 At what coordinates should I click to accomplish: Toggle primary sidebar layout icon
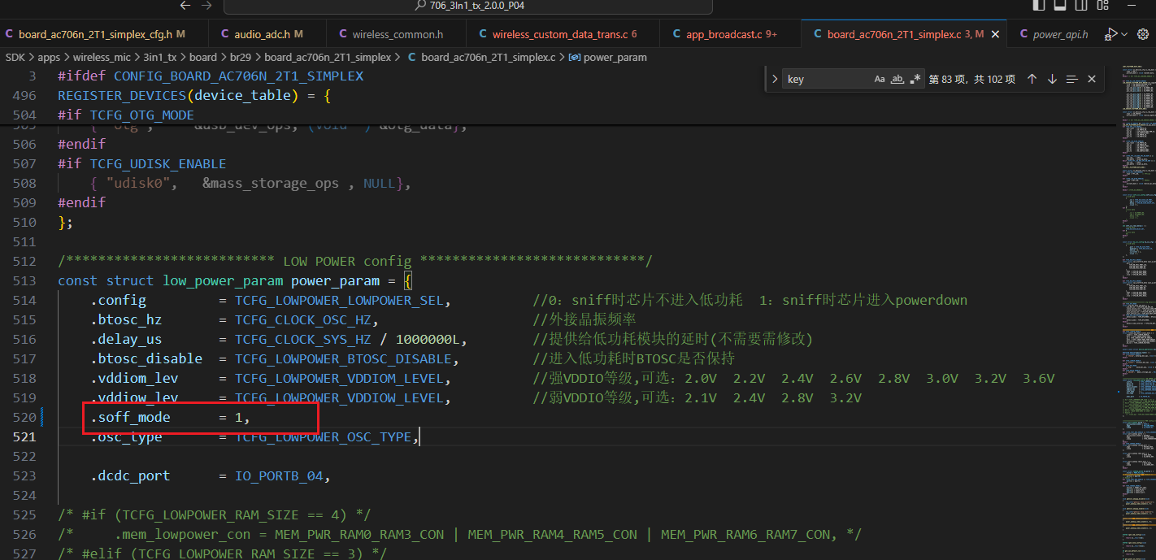(x=1039, y=5)
